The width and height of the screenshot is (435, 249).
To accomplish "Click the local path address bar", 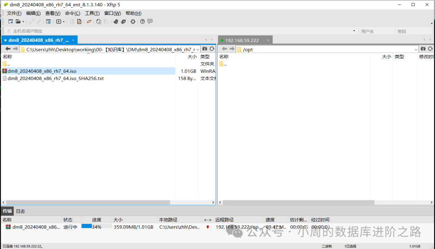I will (110, 49).
